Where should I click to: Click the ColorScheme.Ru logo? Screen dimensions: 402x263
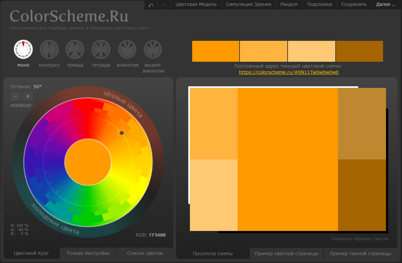69,16
